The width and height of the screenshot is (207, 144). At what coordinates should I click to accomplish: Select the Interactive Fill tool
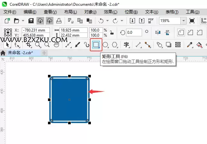click(x=199, y=45)
